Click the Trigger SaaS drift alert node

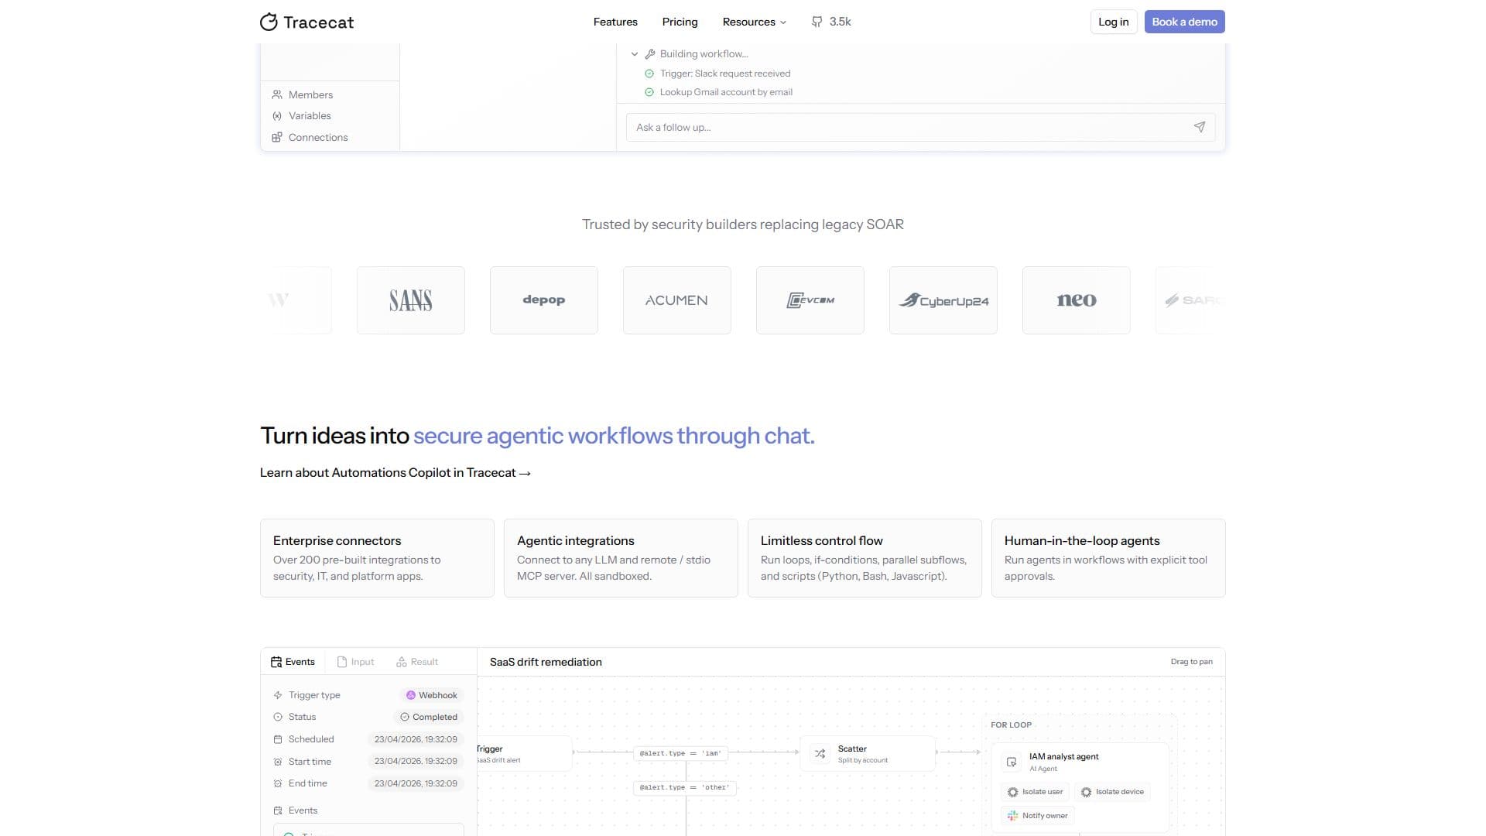(x=524, y=753)
